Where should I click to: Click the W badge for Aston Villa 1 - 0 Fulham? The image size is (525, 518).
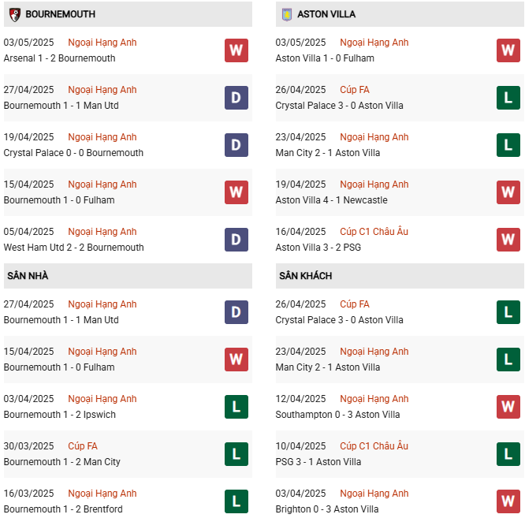click(508, 50)
